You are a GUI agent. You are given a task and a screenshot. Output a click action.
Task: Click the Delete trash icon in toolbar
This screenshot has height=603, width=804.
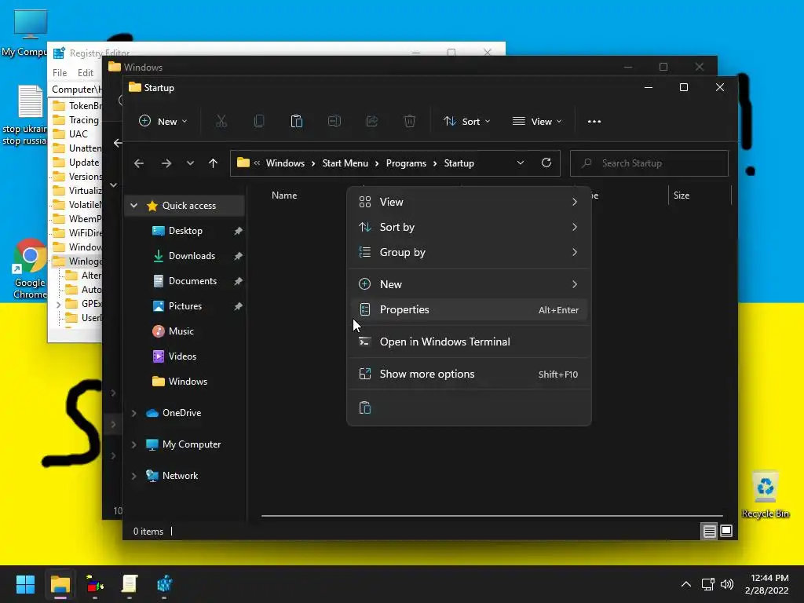pos(410,122)
